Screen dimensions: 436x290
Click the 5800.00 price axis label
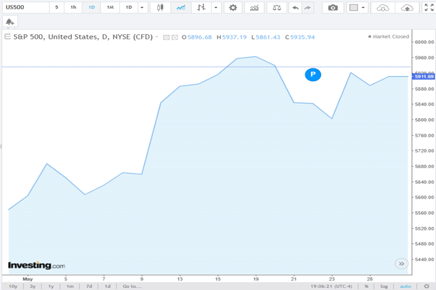click(x=424, y=119)
